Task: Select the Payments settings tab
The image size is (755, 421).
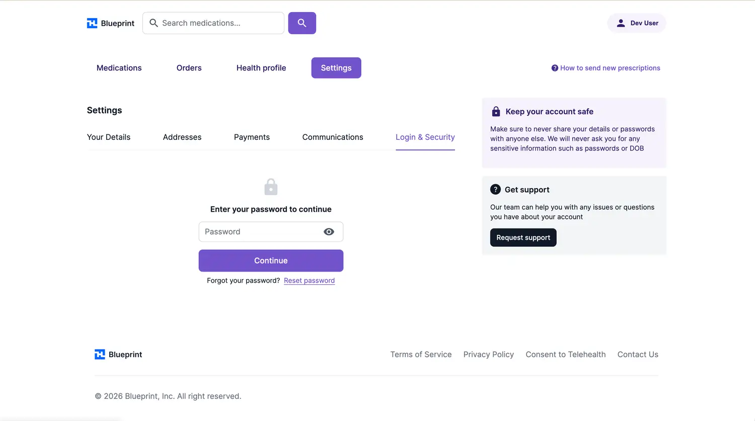Action: [252, 137]
